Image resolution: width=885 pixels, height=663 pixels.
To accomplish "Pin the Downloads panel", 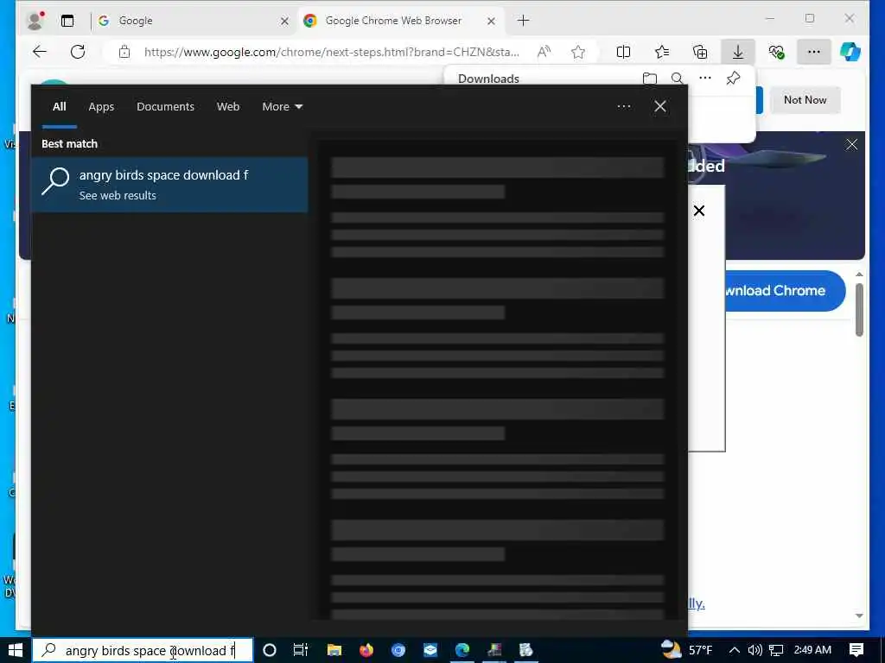I will 733,78.
